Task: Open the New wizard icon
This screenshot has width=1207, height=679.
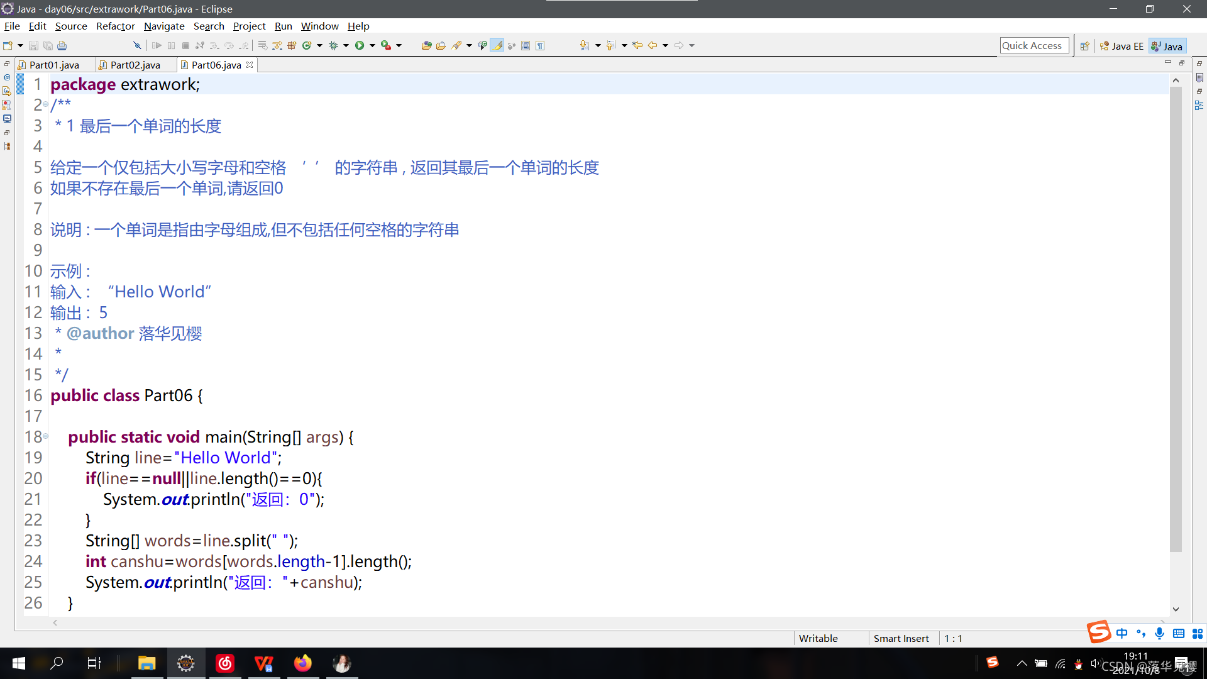Action: (8, 45)
